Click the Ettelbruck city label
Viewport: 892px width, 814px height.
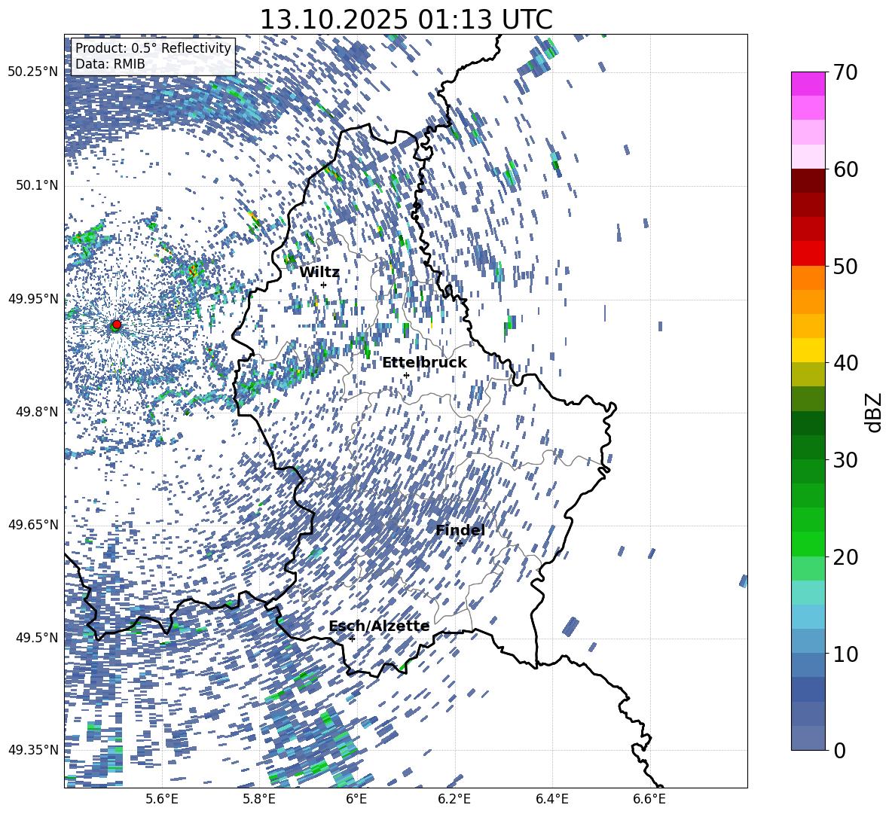click(x=424, y=363)
